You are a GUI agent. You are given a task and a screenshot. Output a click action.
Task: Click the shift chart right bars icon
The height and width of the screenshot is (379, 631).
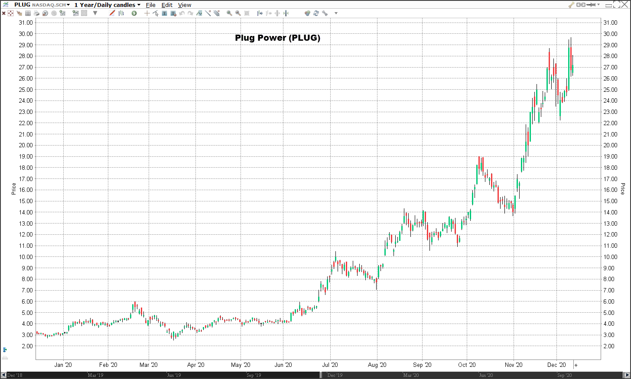coord(260,13)
